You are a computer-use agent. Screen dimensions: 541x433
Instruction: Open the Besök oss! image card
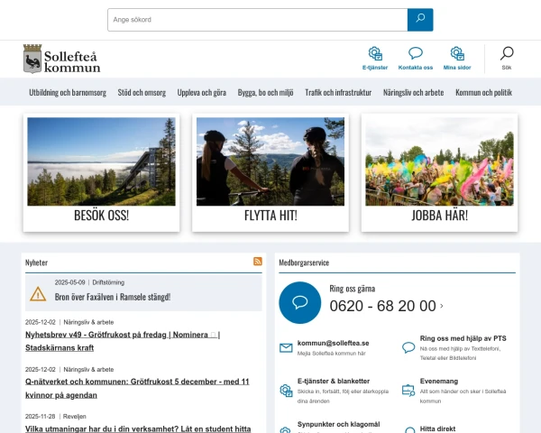click(x=101, y=171)
